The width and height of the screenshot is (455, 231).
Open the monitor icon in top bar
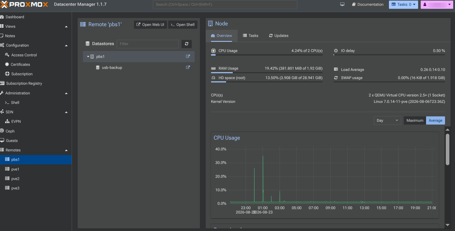(342, 4)
